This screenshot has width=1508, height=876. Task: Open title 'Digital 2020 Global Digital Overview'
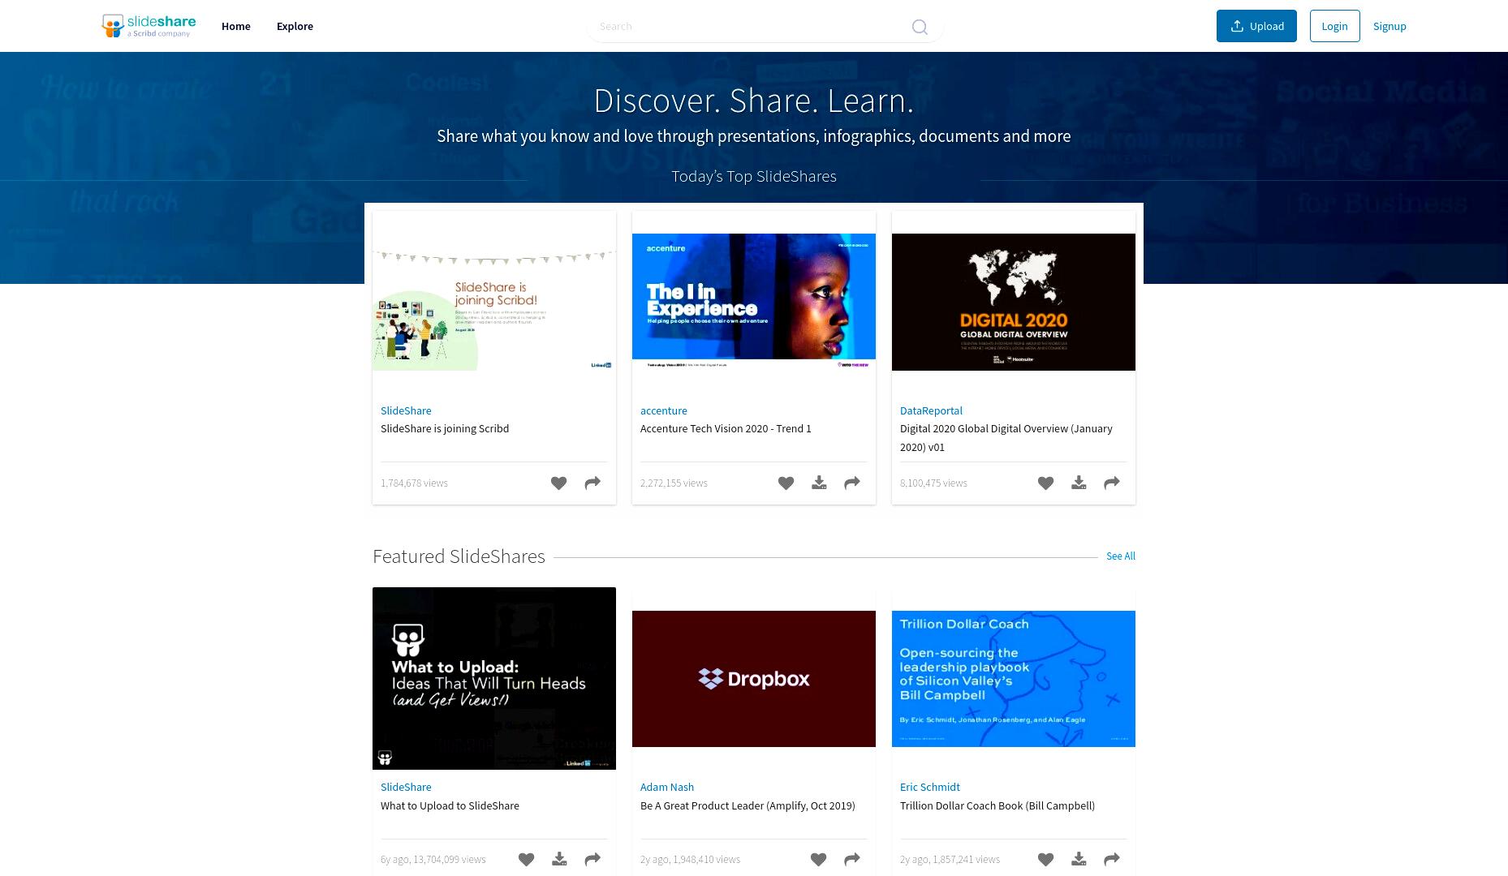click(1006, 437)
